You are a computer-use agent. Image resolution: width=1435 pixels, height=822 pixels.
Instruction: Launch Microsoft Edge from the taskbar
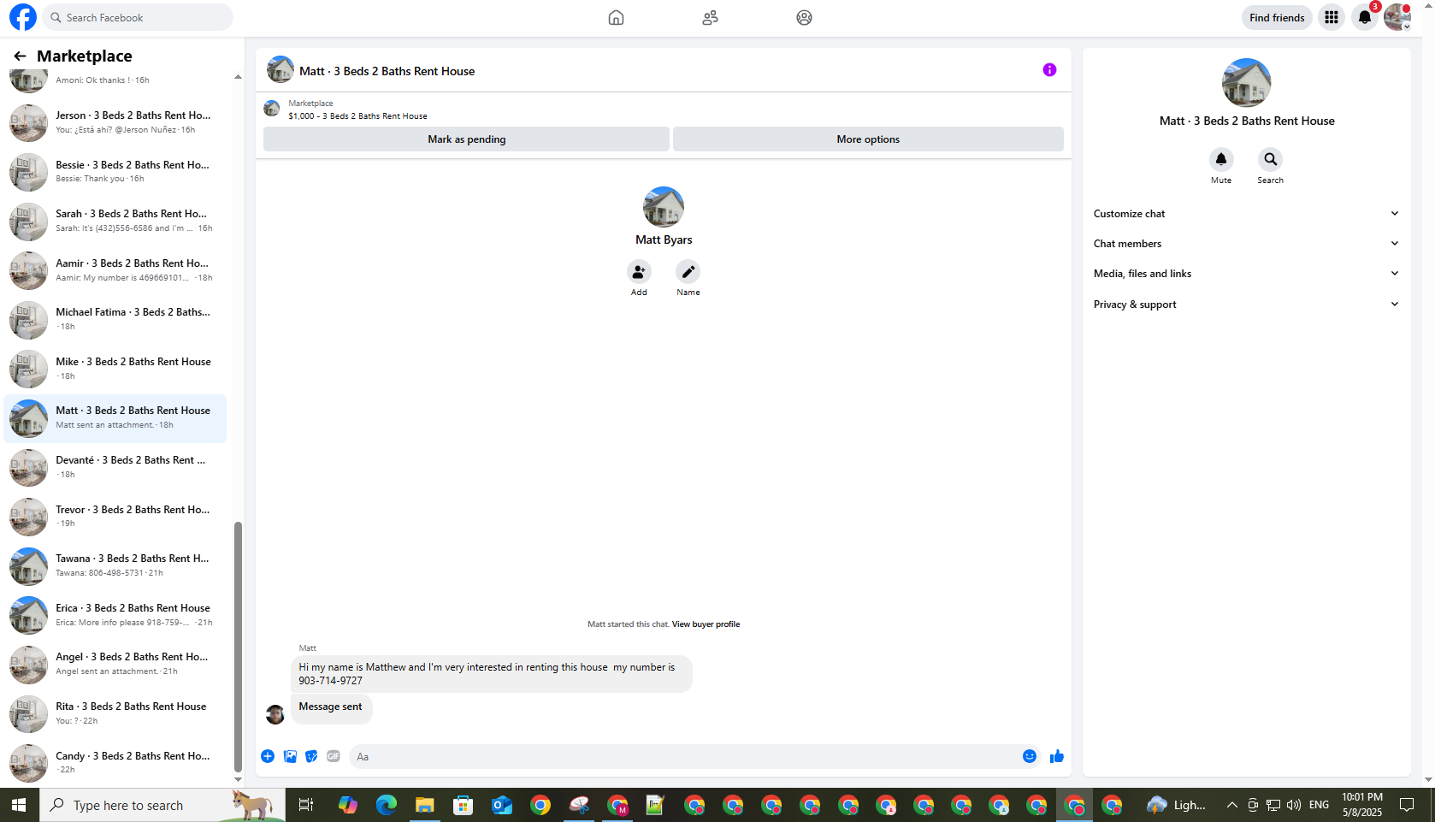[x=387, y=805]
